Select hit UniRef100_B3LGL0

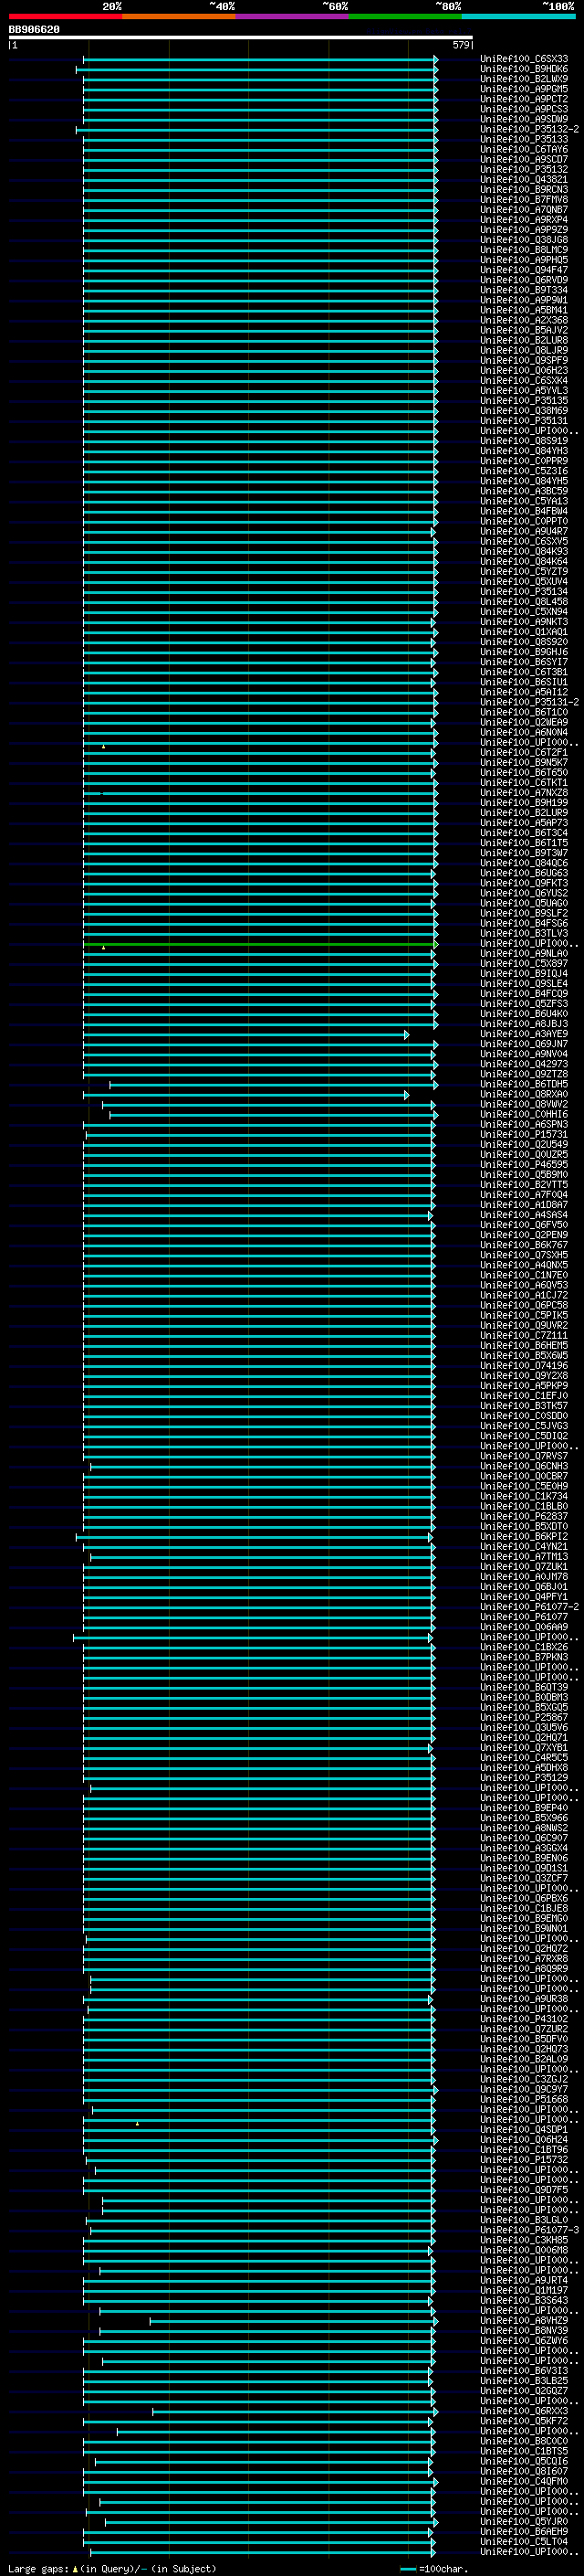point(524,2220)
